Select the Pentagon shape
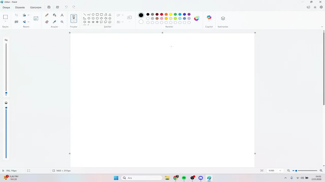Image resolution: width=325 pixels, height=182 pixels. click(x=93, y=18)
